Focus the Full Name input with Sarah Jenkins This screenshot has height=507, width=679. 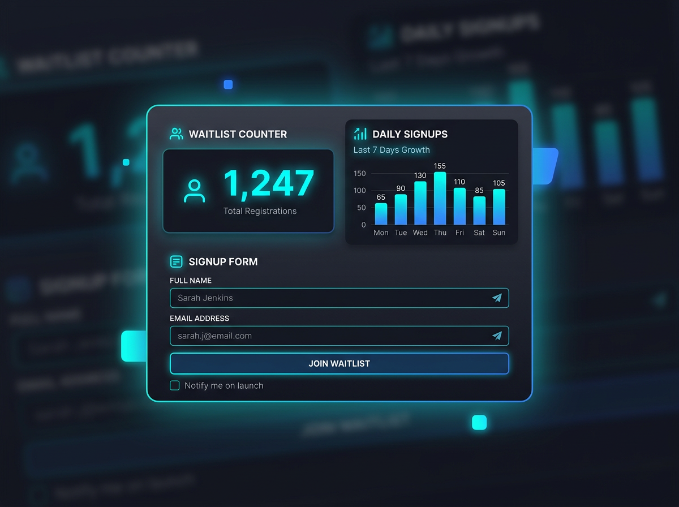339,298
